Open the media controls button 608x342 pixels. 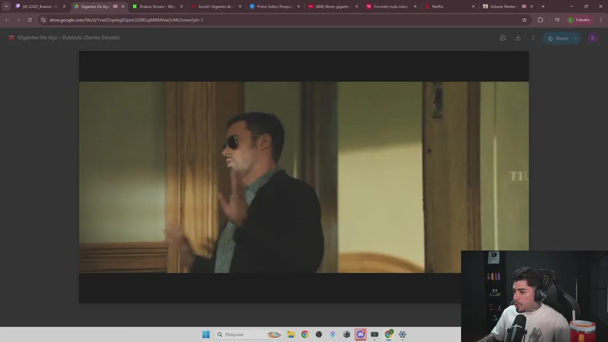[x=557, y=20]
